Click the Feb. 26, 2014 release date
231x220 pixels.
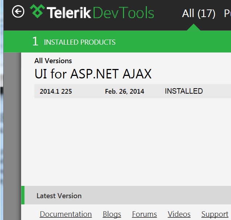(x=124, y=91)
